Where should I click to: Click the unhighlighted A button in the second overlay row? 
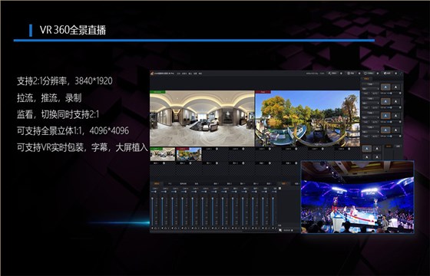[395, 101]
